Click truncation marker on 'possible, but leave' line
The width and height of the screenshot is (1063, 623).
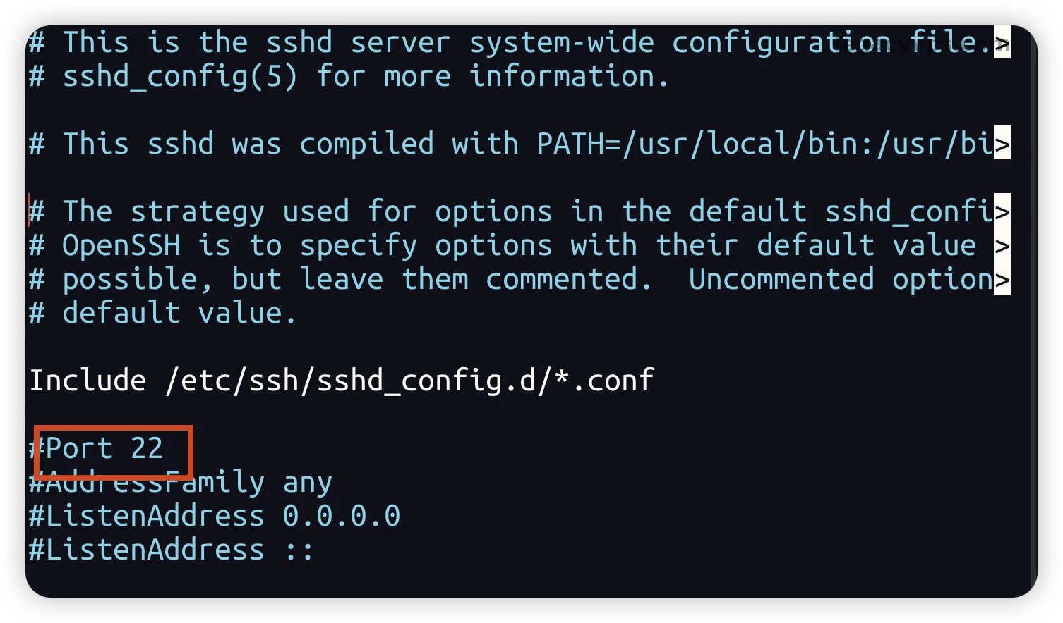point(1002,280)
